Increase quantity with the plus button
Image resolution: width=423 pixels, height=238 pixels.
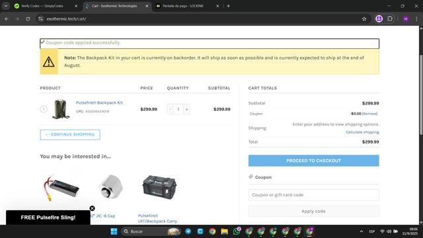pos(186,109)
